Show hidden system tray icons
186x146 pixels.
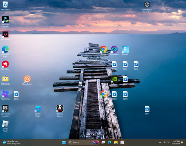[160, 142]
